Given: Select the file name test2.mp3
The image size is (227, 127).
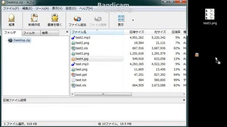Looking at the screenshot, I should coord(83,38).
